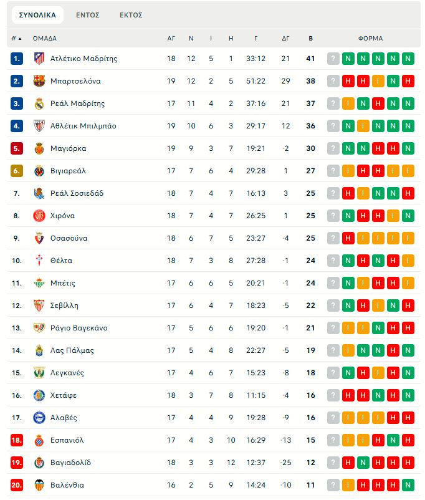
Task: Click Valencia's latest green Ν form badge
Action: (408, 485)
